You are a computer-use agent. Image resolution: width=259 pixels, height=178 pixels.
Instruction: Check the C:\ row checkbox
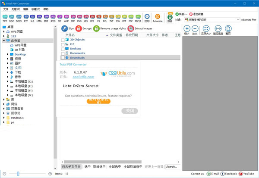(x=63, y=44)
